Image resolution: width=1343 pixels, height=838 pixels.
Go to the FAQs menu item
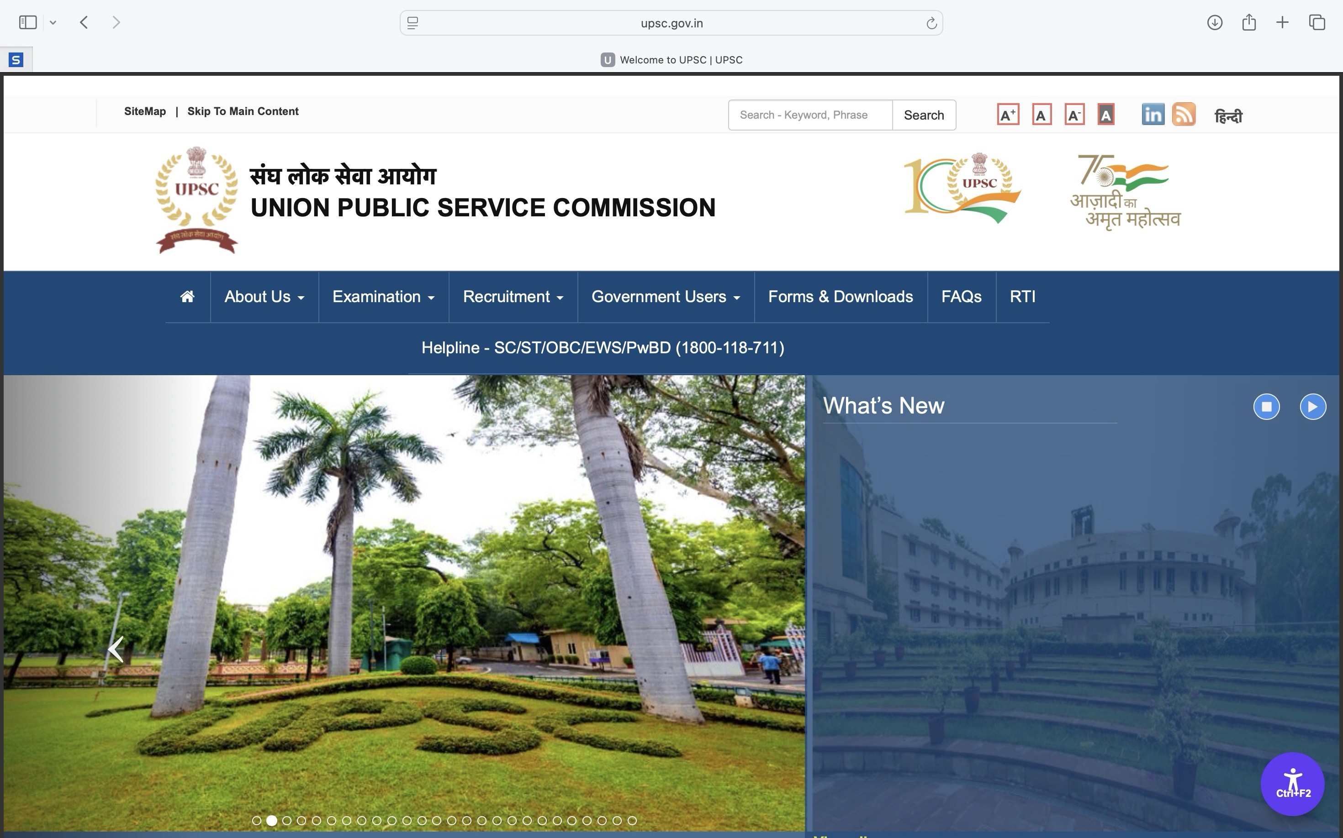click(x=961, y=297)
